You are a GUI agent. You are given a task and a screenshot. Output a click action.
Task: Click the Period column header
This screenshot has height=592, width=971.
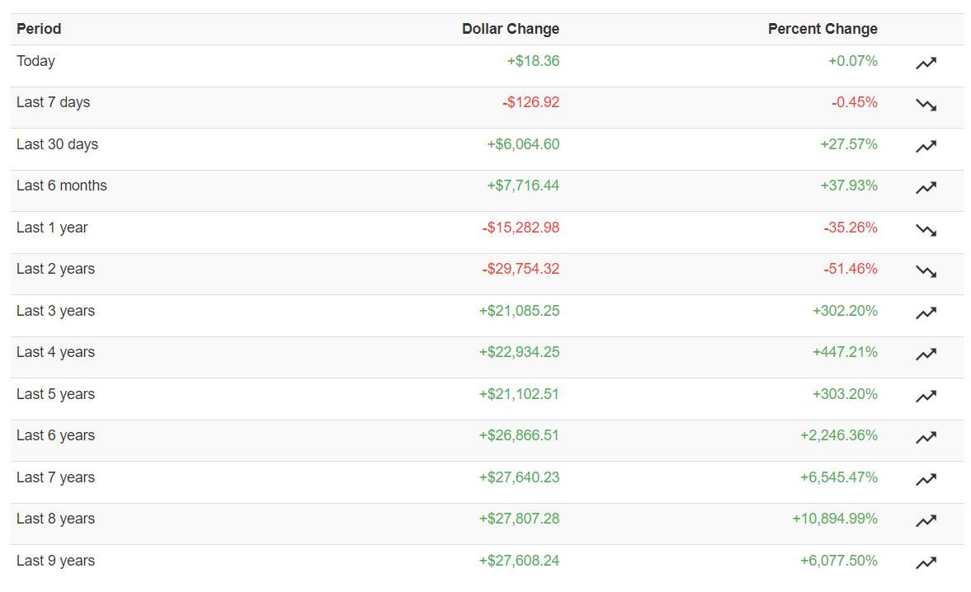(x=39, y=29)
